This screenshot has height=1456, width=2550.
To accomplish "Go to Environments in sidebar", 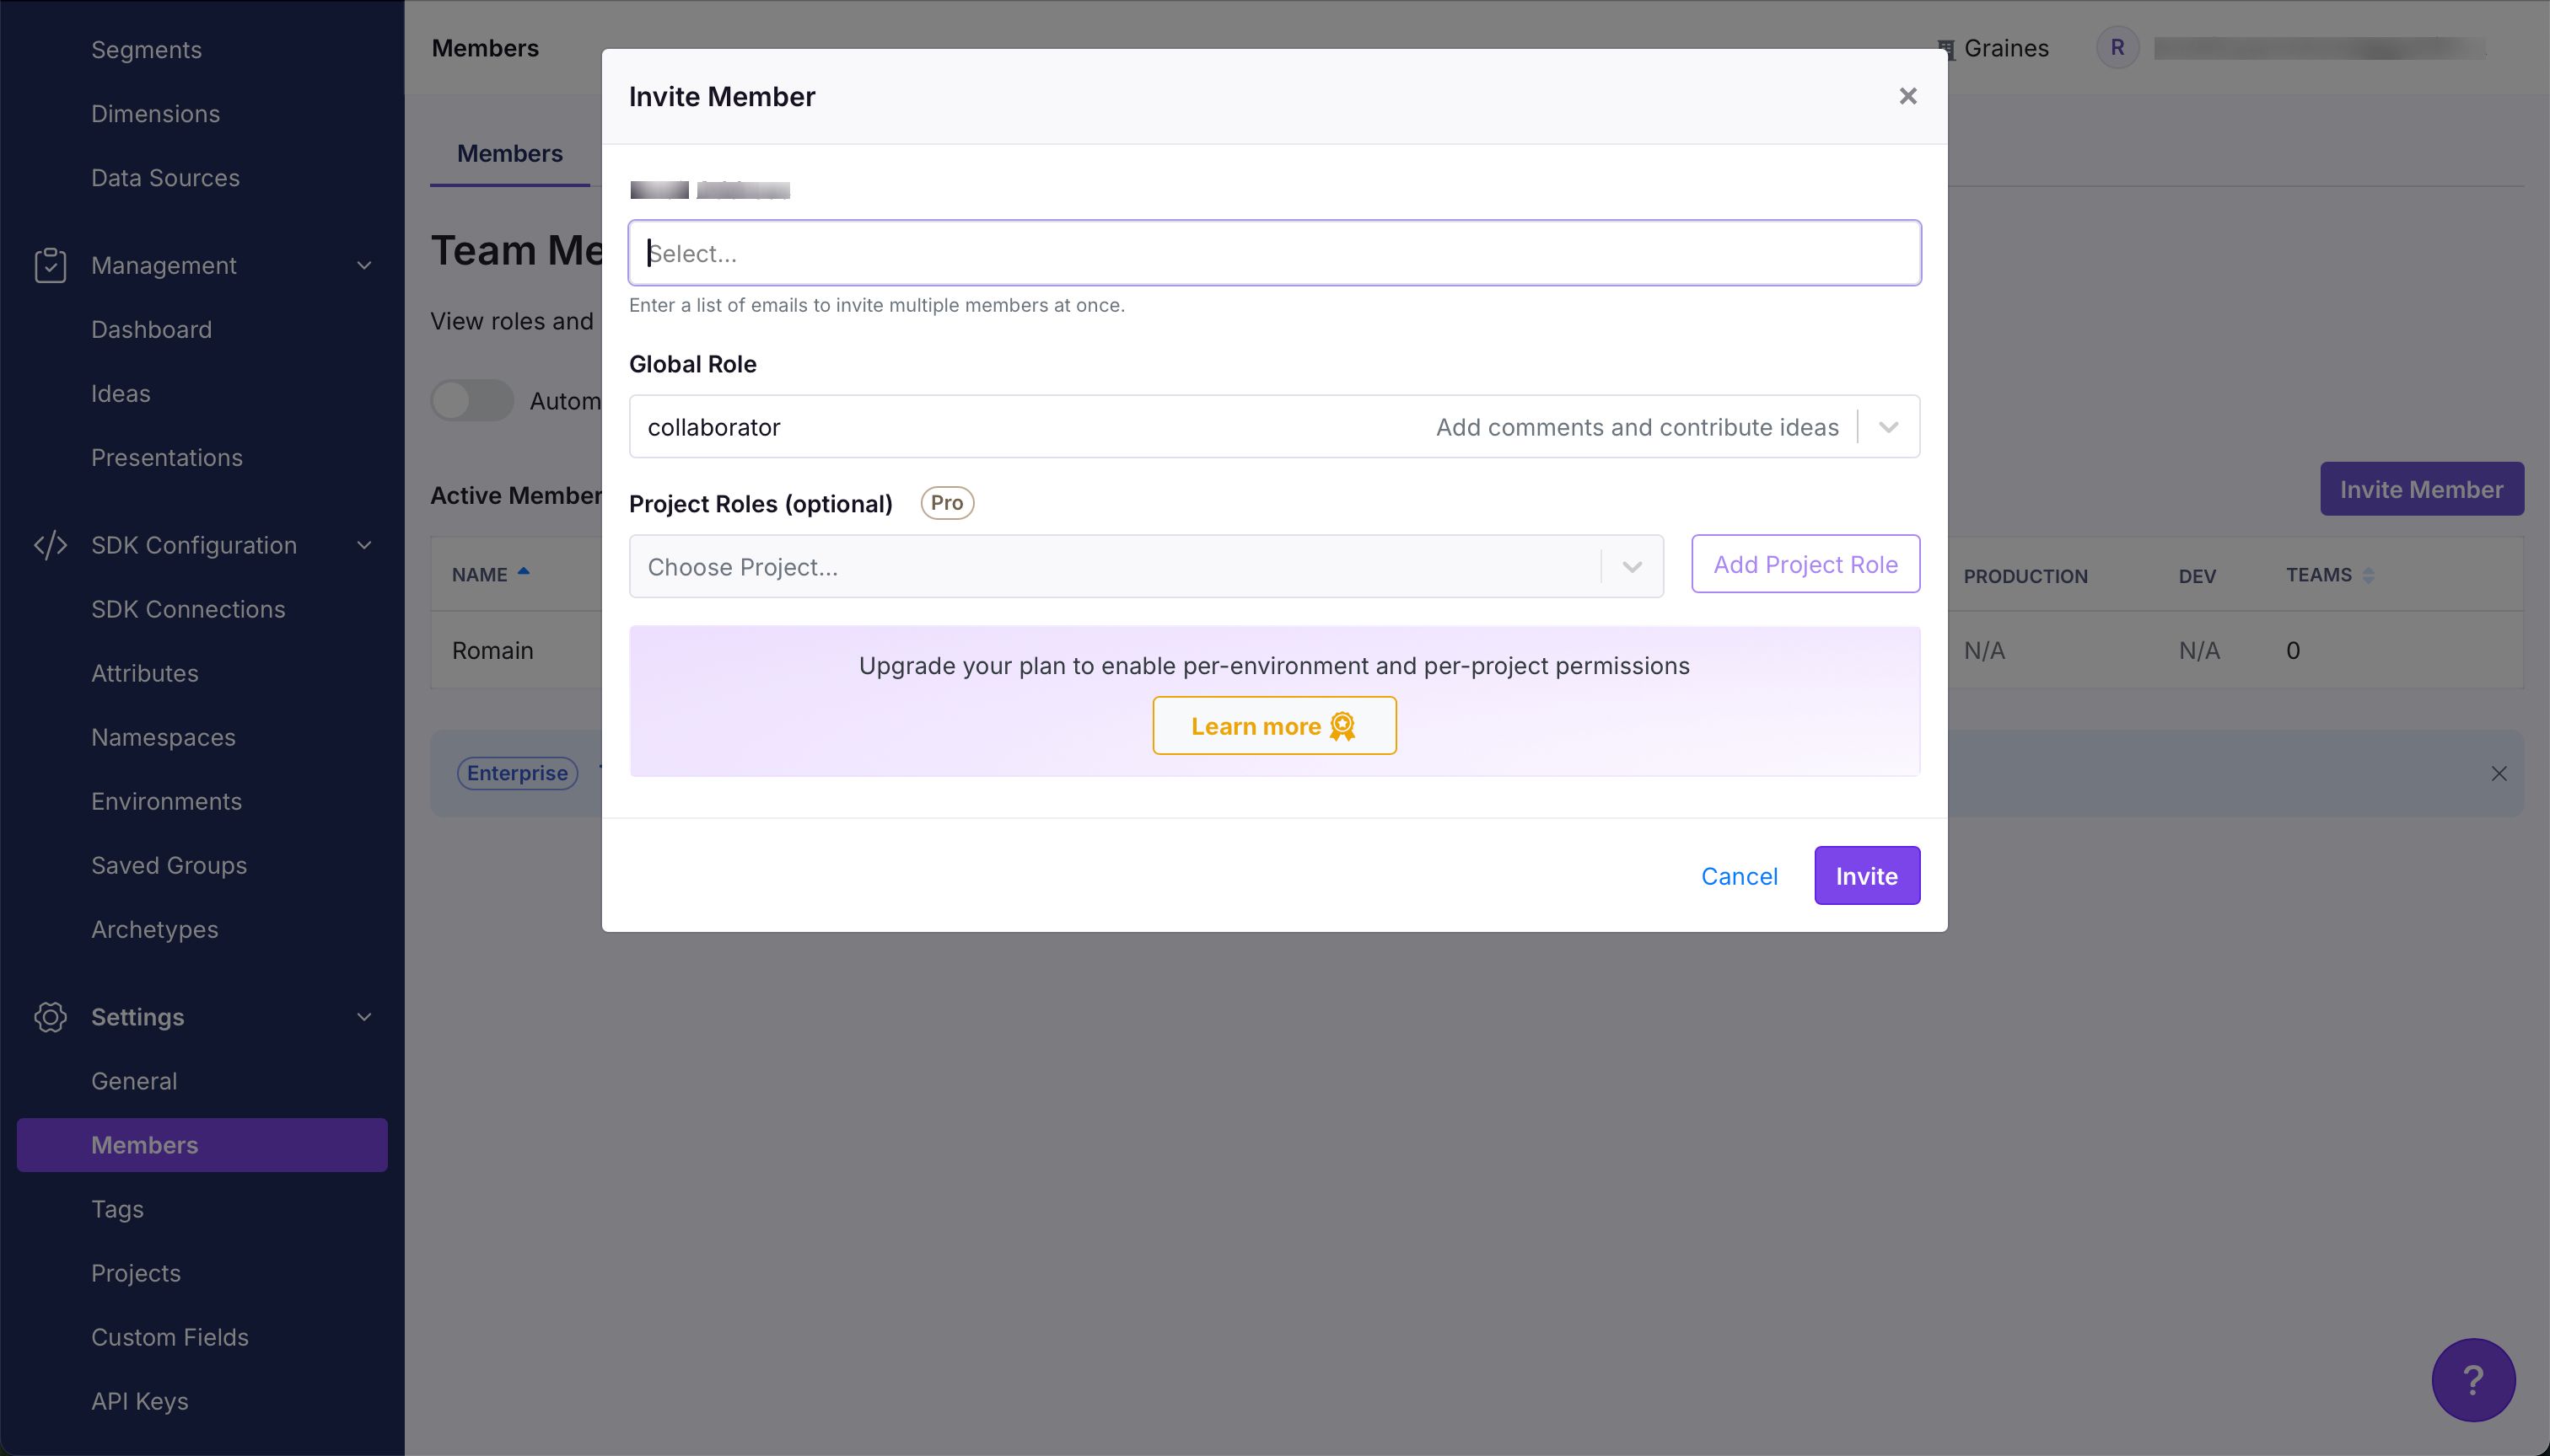I will 166,801.
